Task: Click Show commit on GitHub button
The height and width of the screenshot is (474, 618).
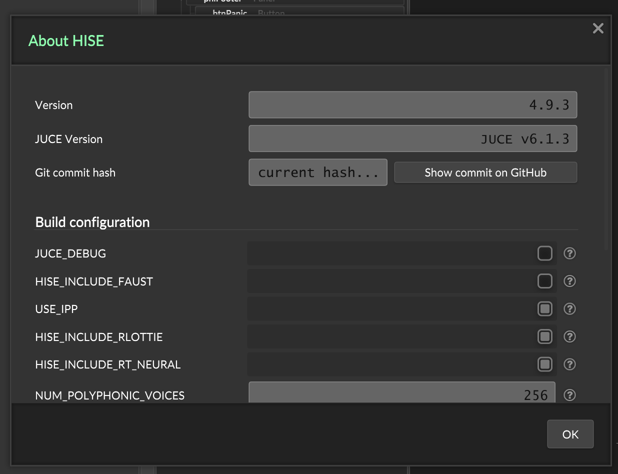Action: pyautogui.click(x=485, y=172)
